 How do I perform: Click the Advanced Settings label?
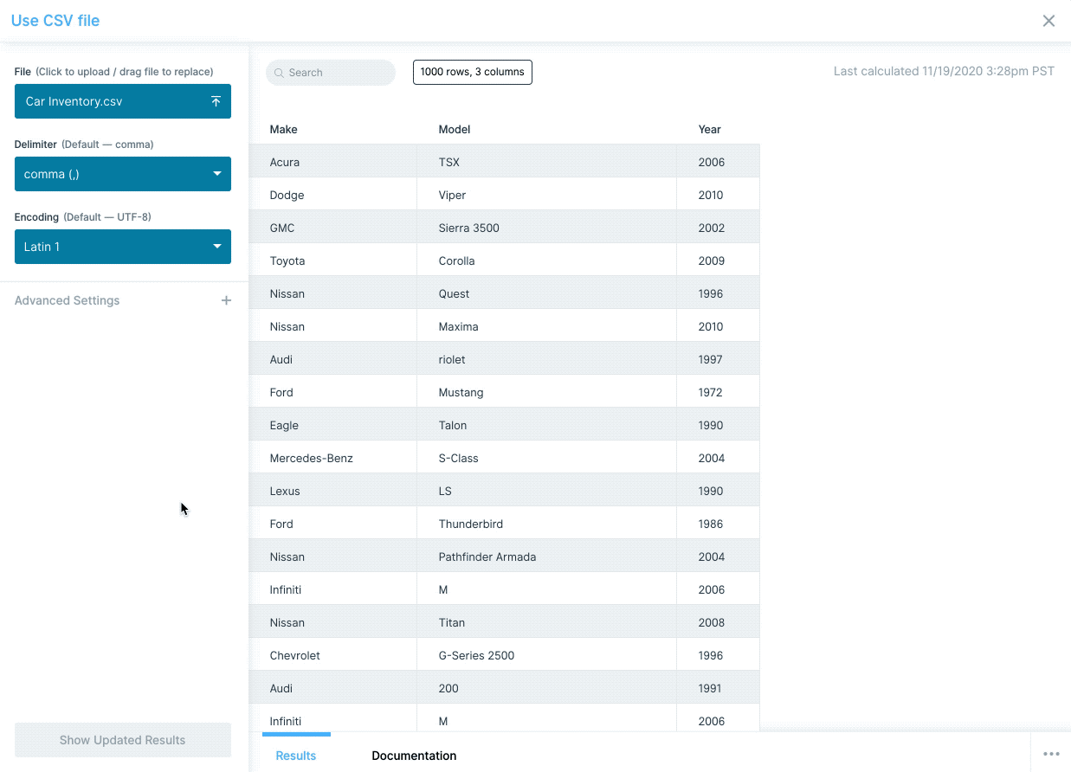(68, 300)
